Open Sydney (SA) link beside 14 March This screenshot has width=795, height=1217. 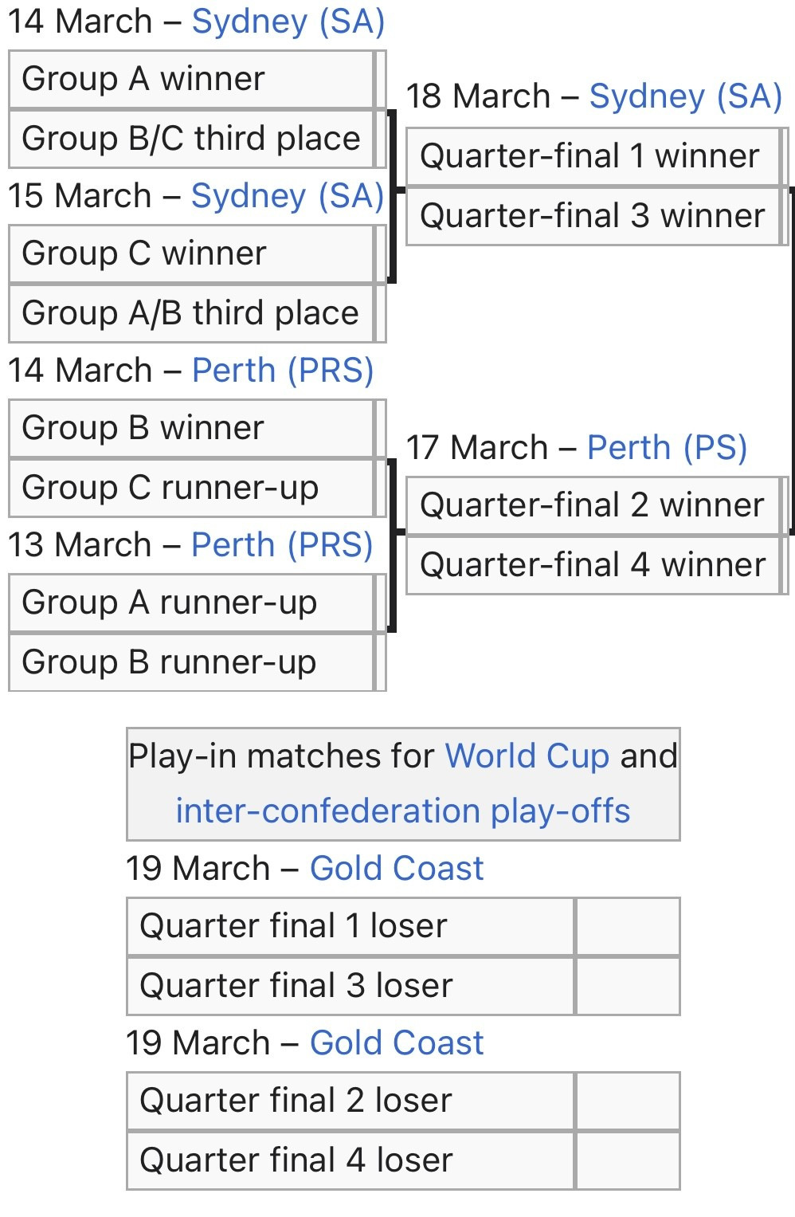tap(288, 22)
